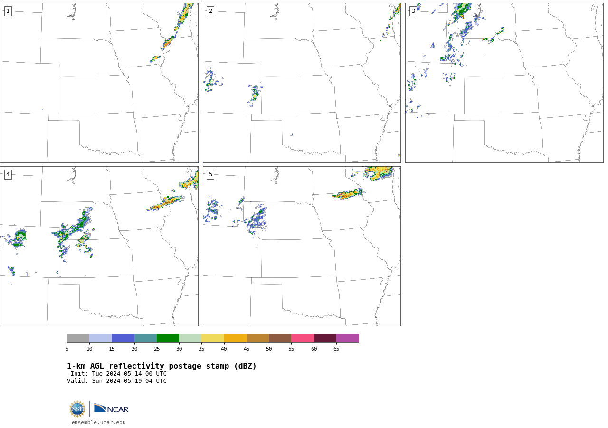Click the colorbar tick label 50

click(x=269, y=349)
